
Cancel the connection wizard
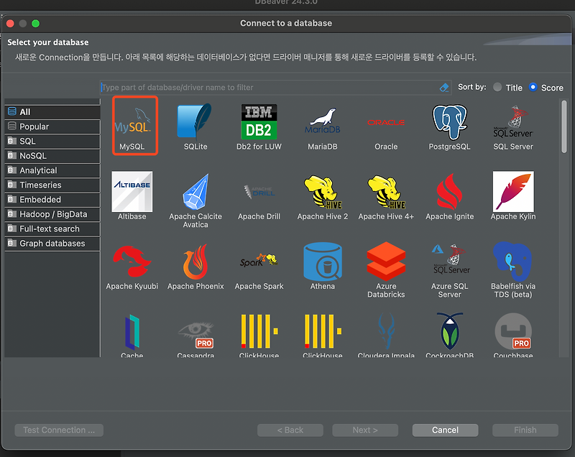pyautogui.click(x=445, y=430)
